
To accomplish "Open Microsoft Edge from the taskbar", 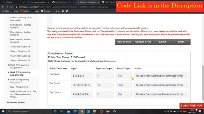I will [x=75, y=111].
